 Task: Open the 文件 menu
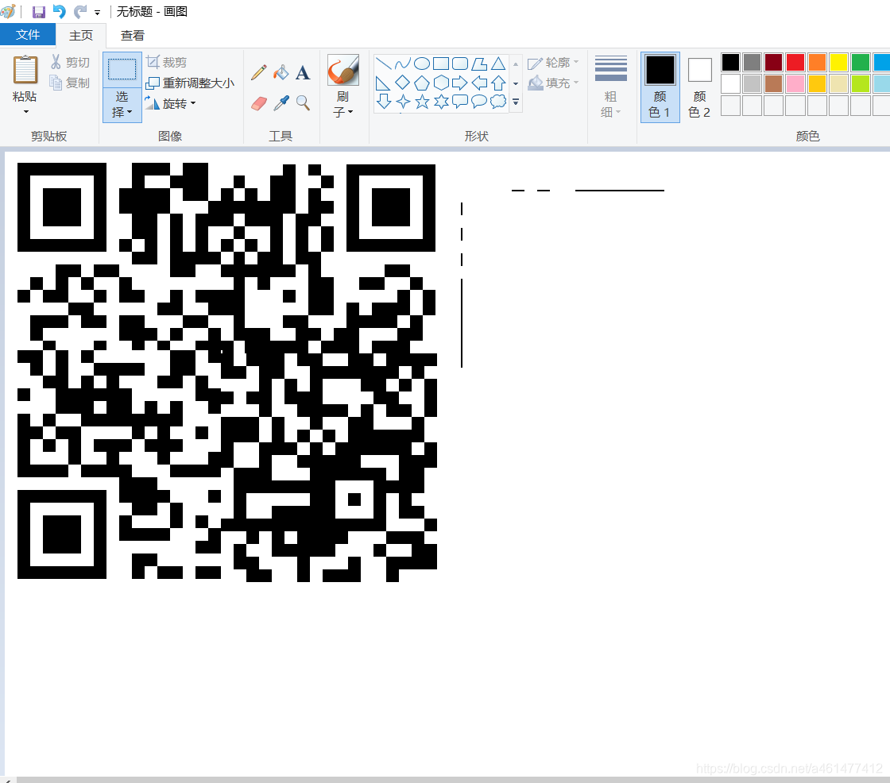[x=28, y=35]
